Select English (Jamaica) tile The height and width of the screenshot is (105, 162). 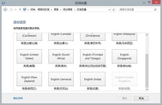tap(61, 79)
